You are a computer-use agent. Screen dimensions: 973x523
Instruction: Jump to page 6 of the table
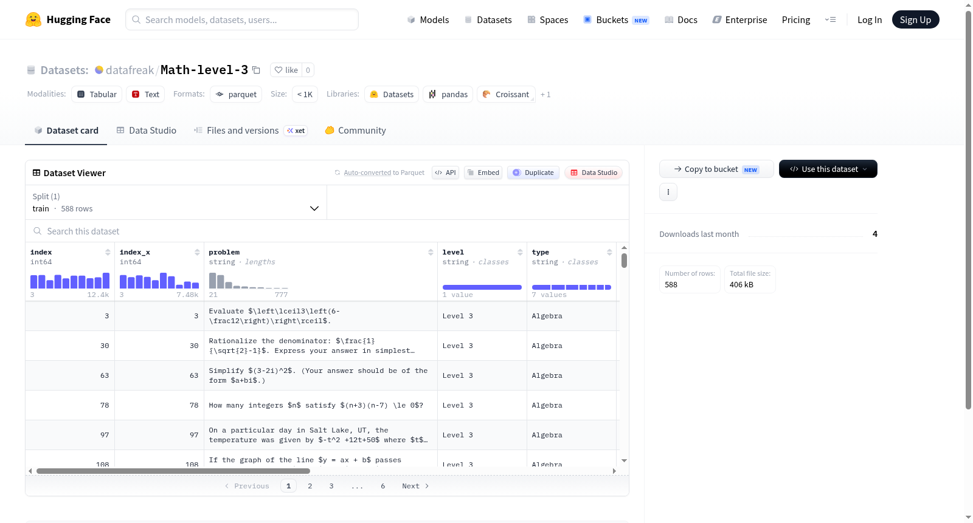[x=383, y=486]
